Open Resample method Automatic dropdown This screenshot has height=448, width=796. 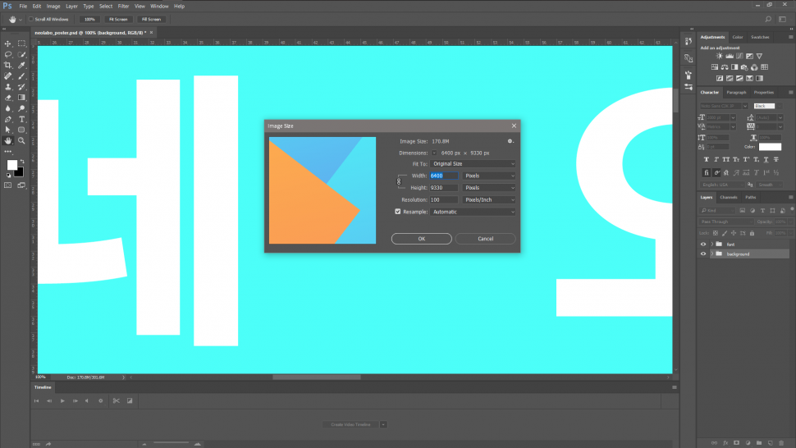click(473, 212)
